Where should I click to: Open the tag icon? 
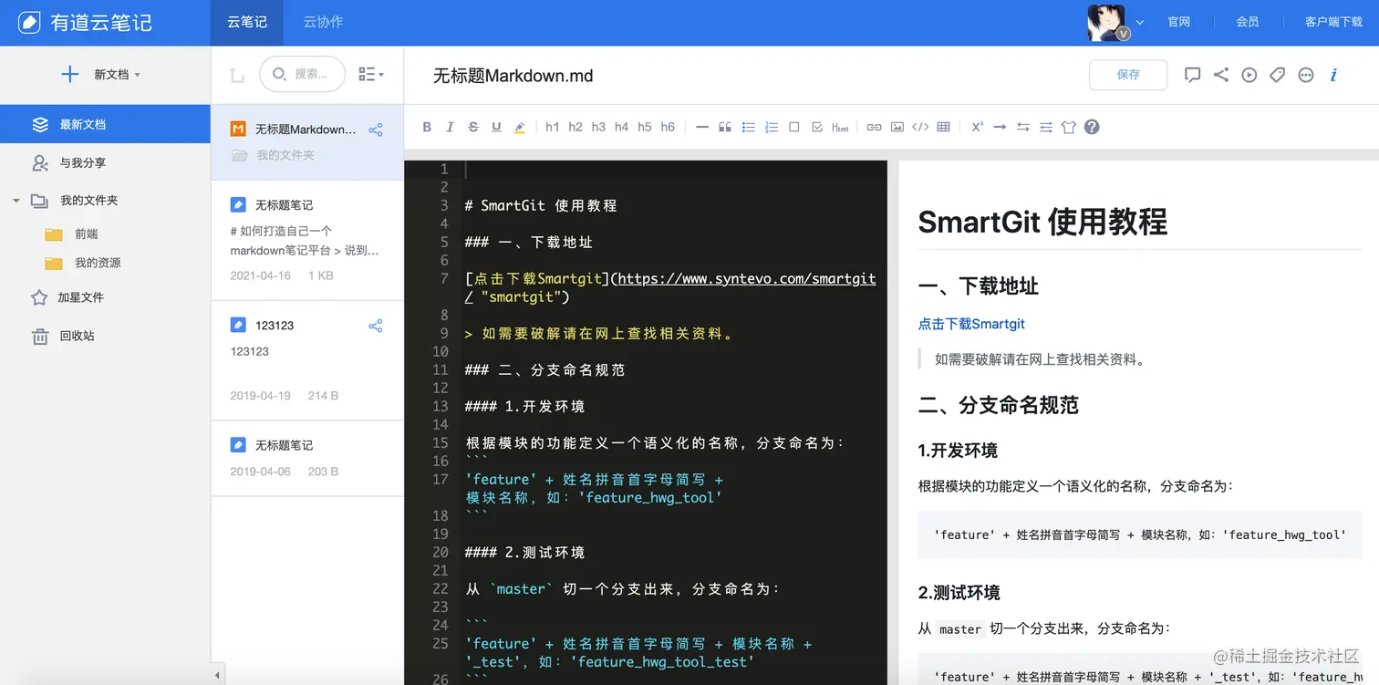pos(1278,75)
